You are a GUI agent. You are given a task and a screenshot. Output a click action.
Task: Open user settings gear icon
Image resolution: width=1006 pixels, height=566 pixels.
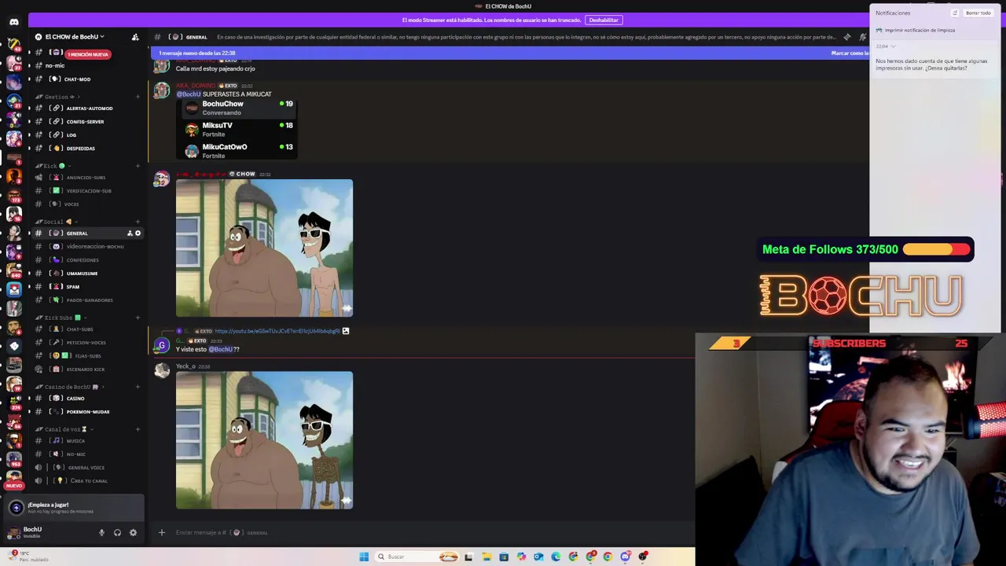tap(133, 533)
